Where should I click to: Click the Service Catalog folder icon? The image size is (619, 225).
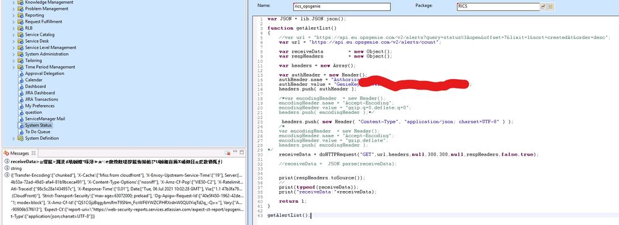(20, 35)
